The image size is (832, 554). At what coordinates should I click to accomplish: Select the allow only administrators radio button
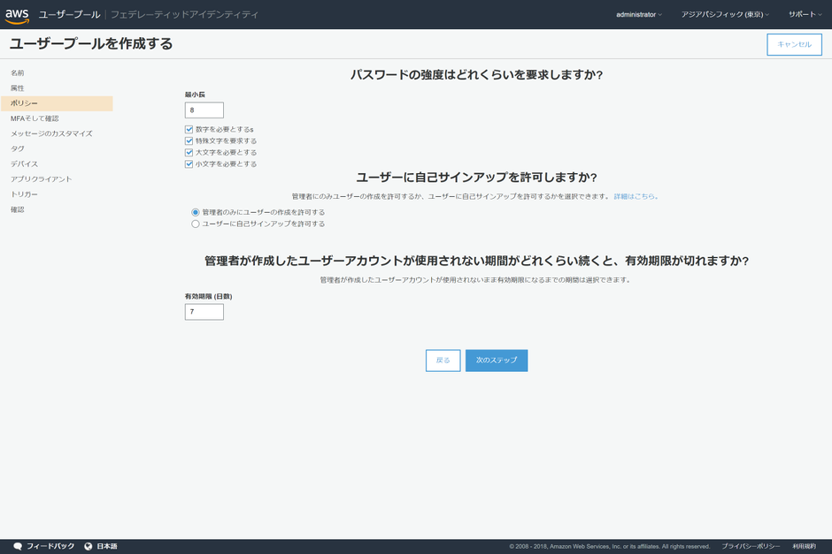(196, 212)
